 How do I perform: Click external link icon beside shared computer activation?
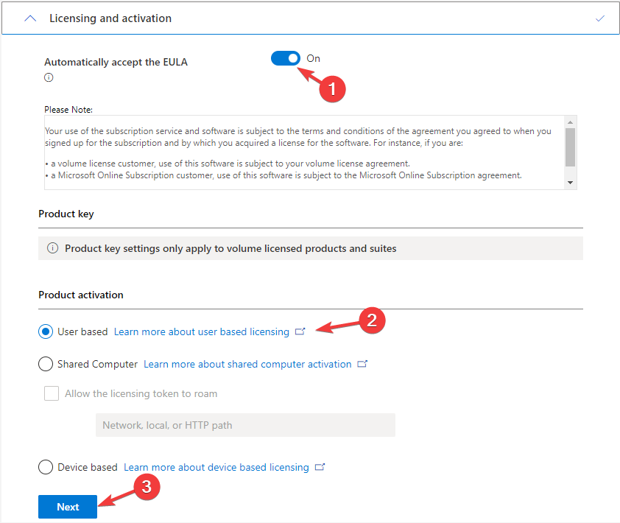tap(362, 364)
